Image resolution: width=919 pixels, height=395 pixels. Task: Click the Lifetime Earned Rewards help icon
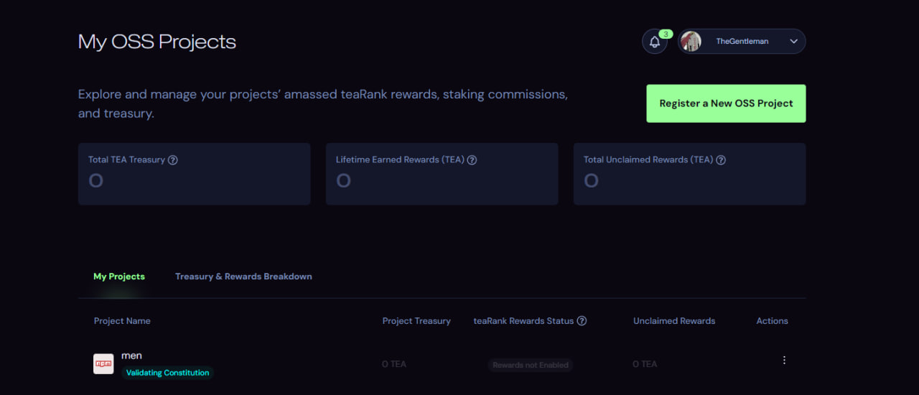[x=472, y=160]
